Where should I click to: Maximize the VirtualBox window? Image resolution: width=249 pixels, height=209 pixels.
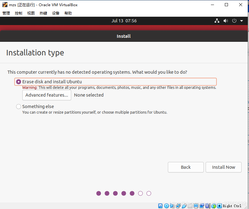pos(226,5)
